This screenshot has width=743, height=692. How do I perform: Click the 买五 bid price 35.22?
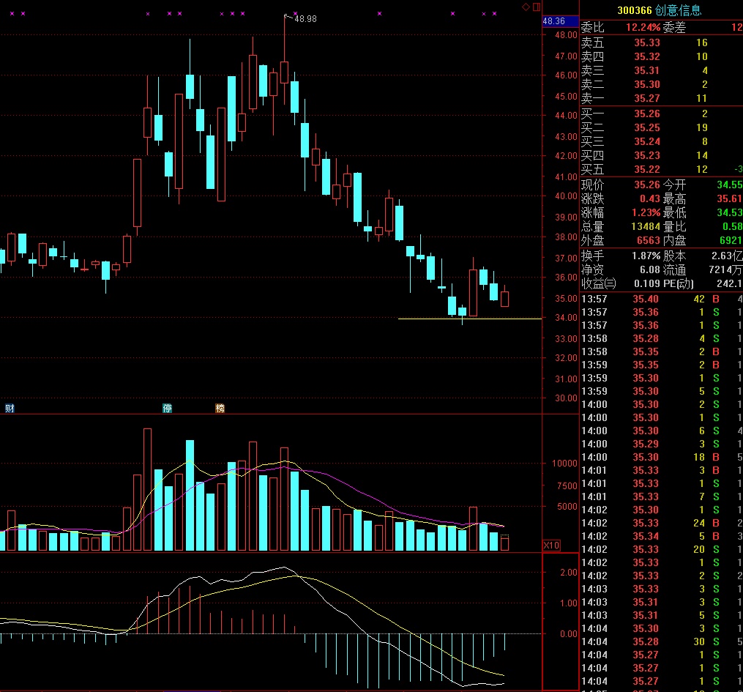(x=646, y=169)
